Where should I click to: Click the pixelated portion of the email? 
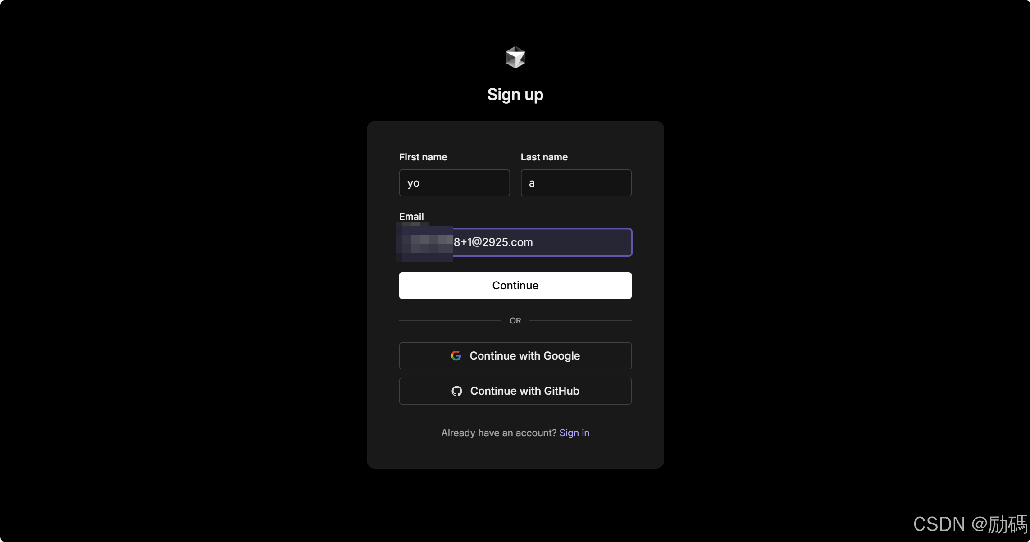tap(424, 242)
